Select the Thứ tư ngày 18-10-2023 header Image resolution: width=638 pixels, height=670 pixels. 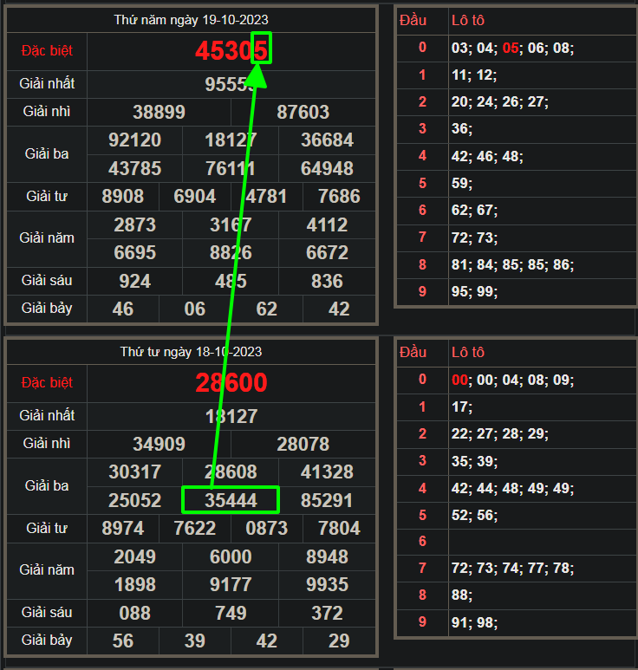click(191, 352)
